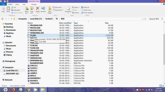This screenshot has width=165, height=92.
Task: Open recent locations dropdown arrow
Action: click(x=9, y=19)
